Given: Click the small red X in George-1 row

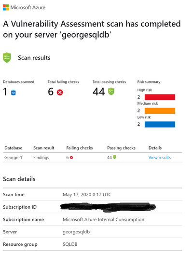Looking at the screenshot, I should (x=71, y=158).
